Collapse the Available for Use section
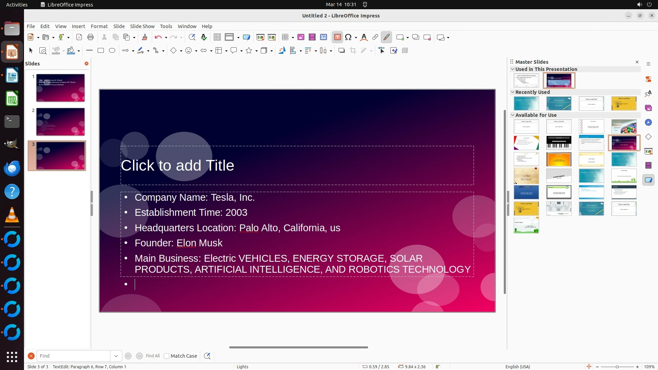 [513, 115]
